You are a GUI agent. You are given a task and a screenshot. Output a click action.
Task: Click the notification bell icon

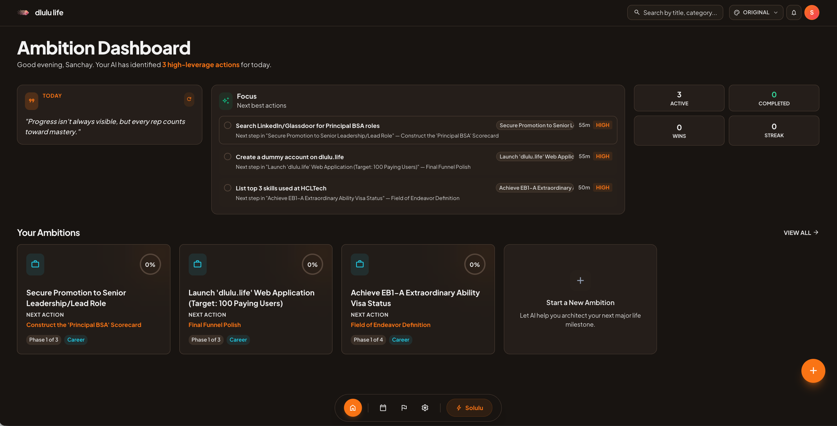click(x=794, y=13)
